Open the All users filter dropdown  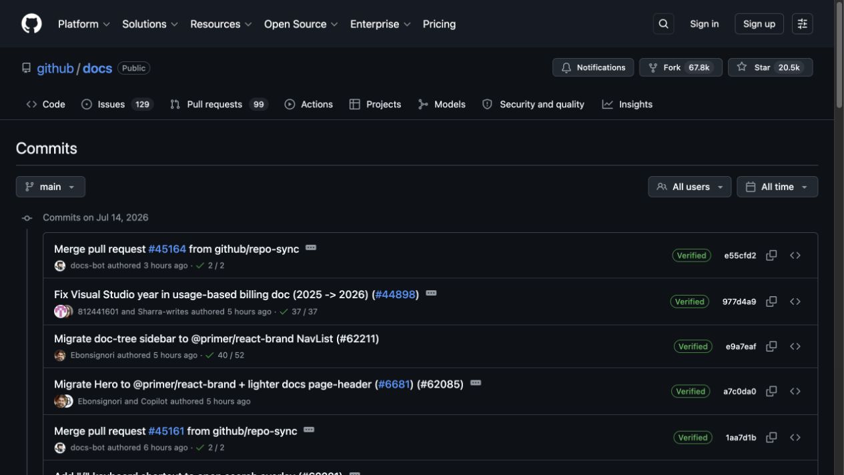[x=689, y=187]
